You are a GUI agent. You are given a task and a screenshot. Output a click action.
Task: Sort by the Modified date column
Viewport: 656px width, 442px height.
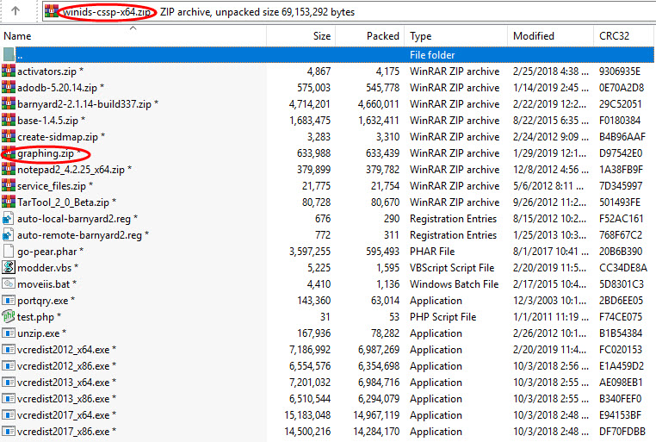[x=534, y=36]
